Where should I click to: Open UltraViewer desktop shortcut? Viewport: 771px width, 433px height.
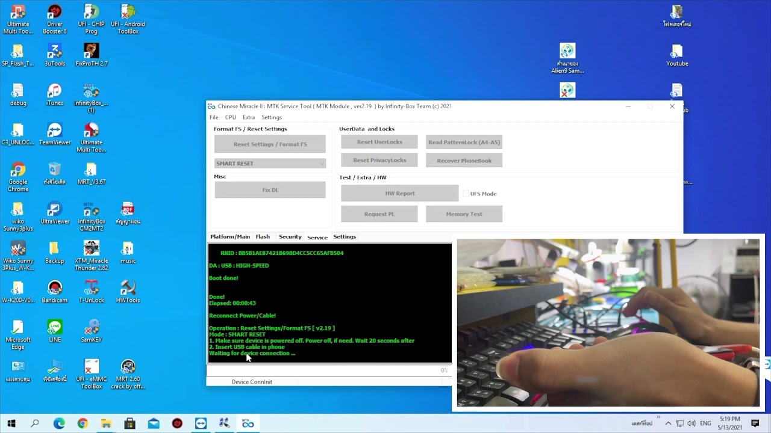point(55,213)
